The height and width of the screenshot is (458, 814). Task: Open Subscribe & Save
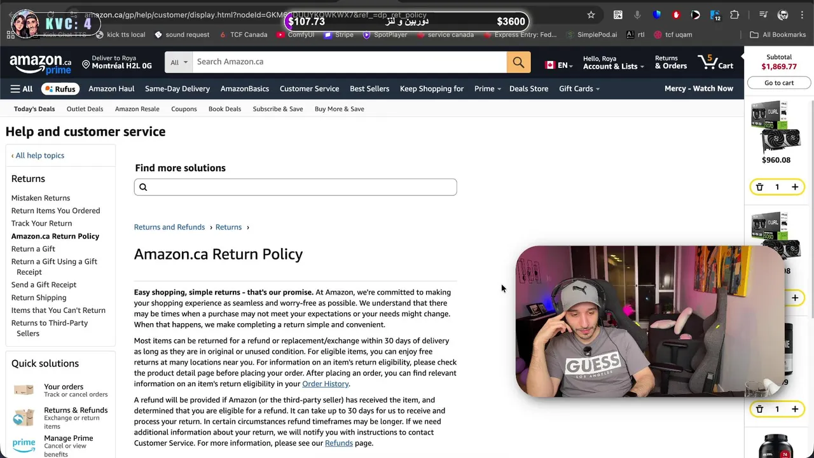(x=278, y=109)
